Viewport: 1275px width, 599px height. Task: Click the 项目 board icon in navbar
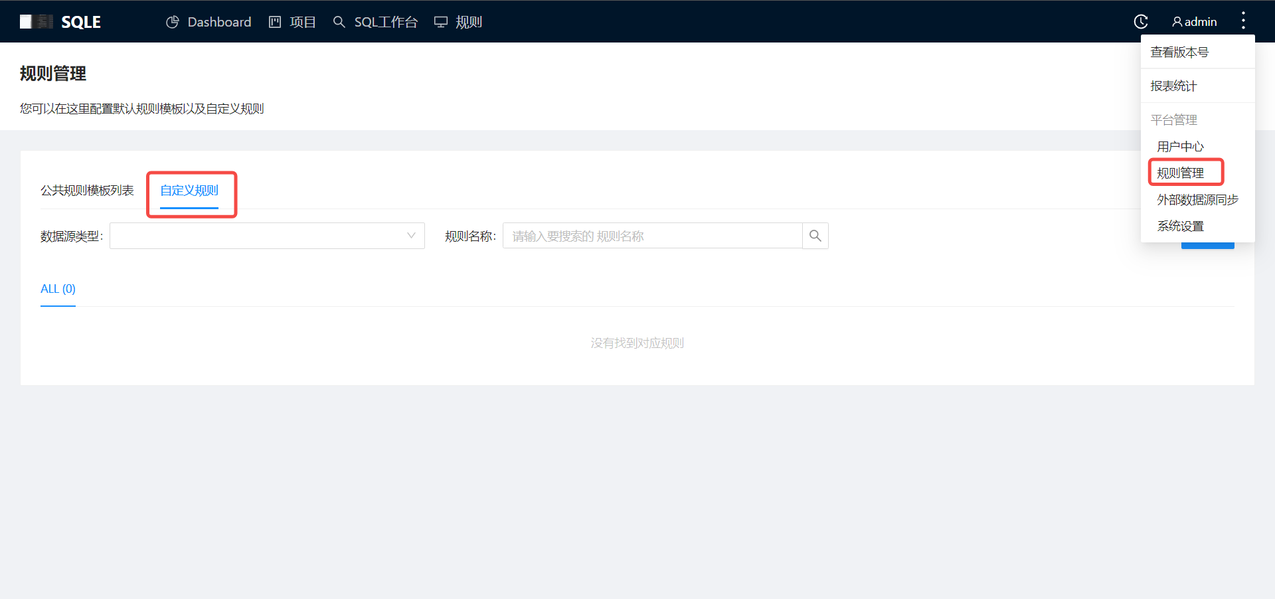(275, 22)
